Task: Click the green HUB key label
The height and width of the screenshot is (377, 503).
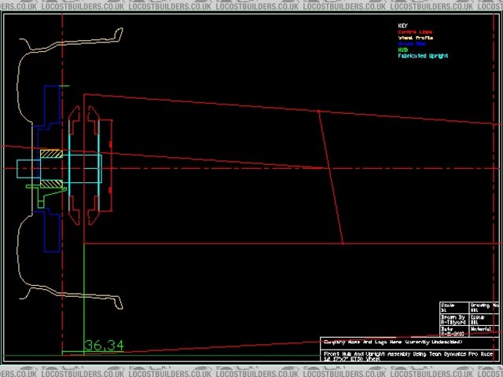Action: click(x=403, y=50)
